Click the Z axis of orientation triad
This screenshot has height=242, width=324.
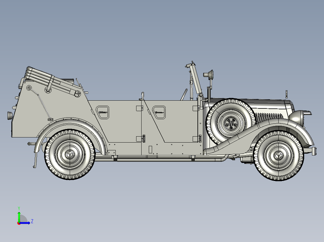[x=25, y=223]
